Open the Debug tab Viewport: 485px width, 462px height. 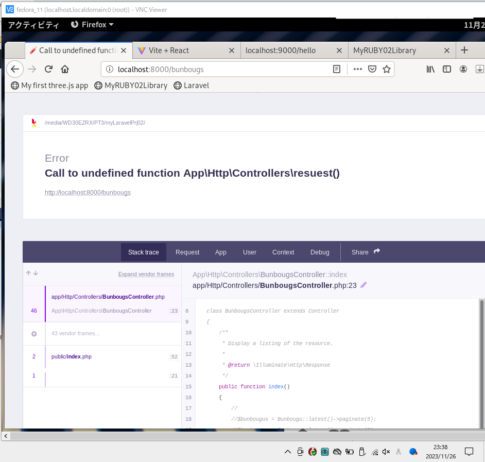click(x=320, y=252)
